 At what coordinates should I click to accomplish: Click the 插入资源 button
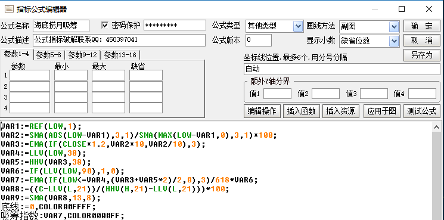click(341, 111)
